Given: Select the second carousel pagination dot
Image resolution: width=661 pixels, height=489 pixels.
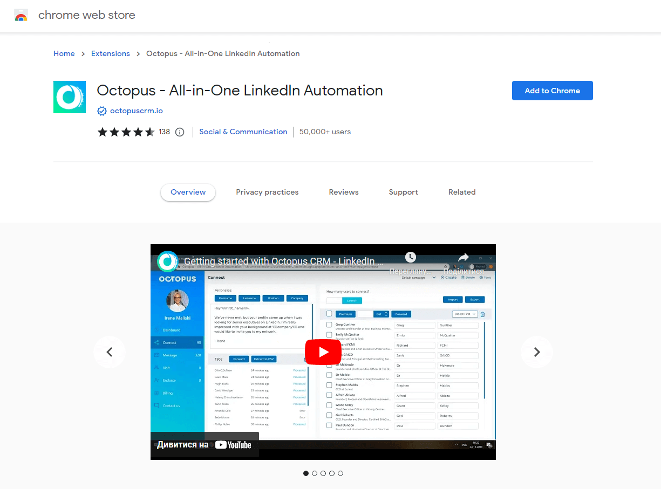Looking at the screenshot, I should (315, 473).
